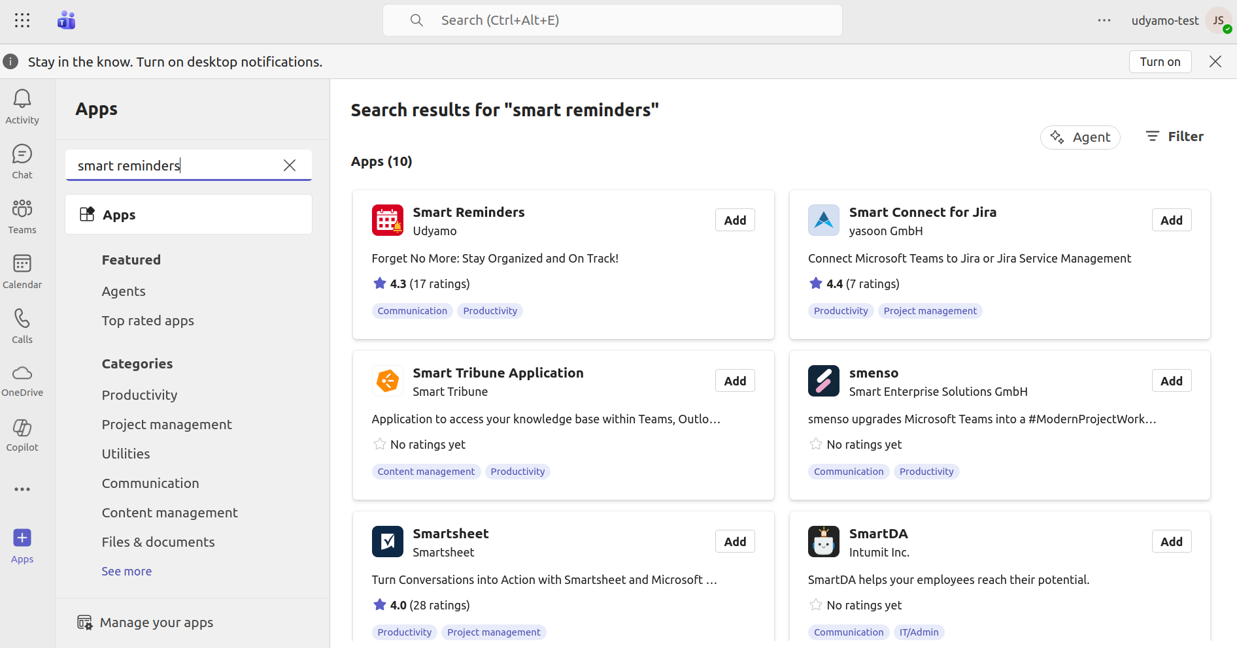Toggle the Agent filter chip
This screenshot has width=1237, height=648.
click(1080, 137)
